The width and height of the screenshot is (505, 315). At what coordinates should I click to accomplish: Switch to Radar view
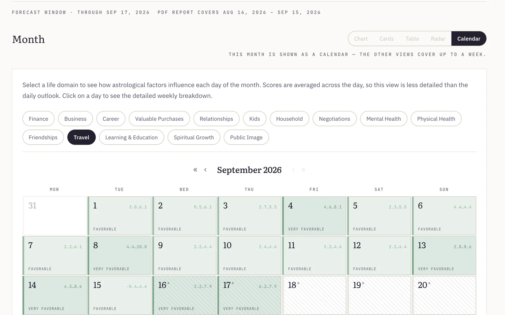click(x=438, y=39)
